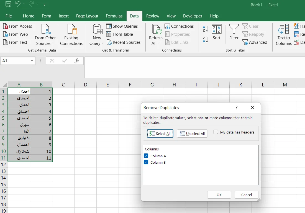The height and width of the screenshot is (213, 305).
Task: Open Existing Connections
Action: 71,35
